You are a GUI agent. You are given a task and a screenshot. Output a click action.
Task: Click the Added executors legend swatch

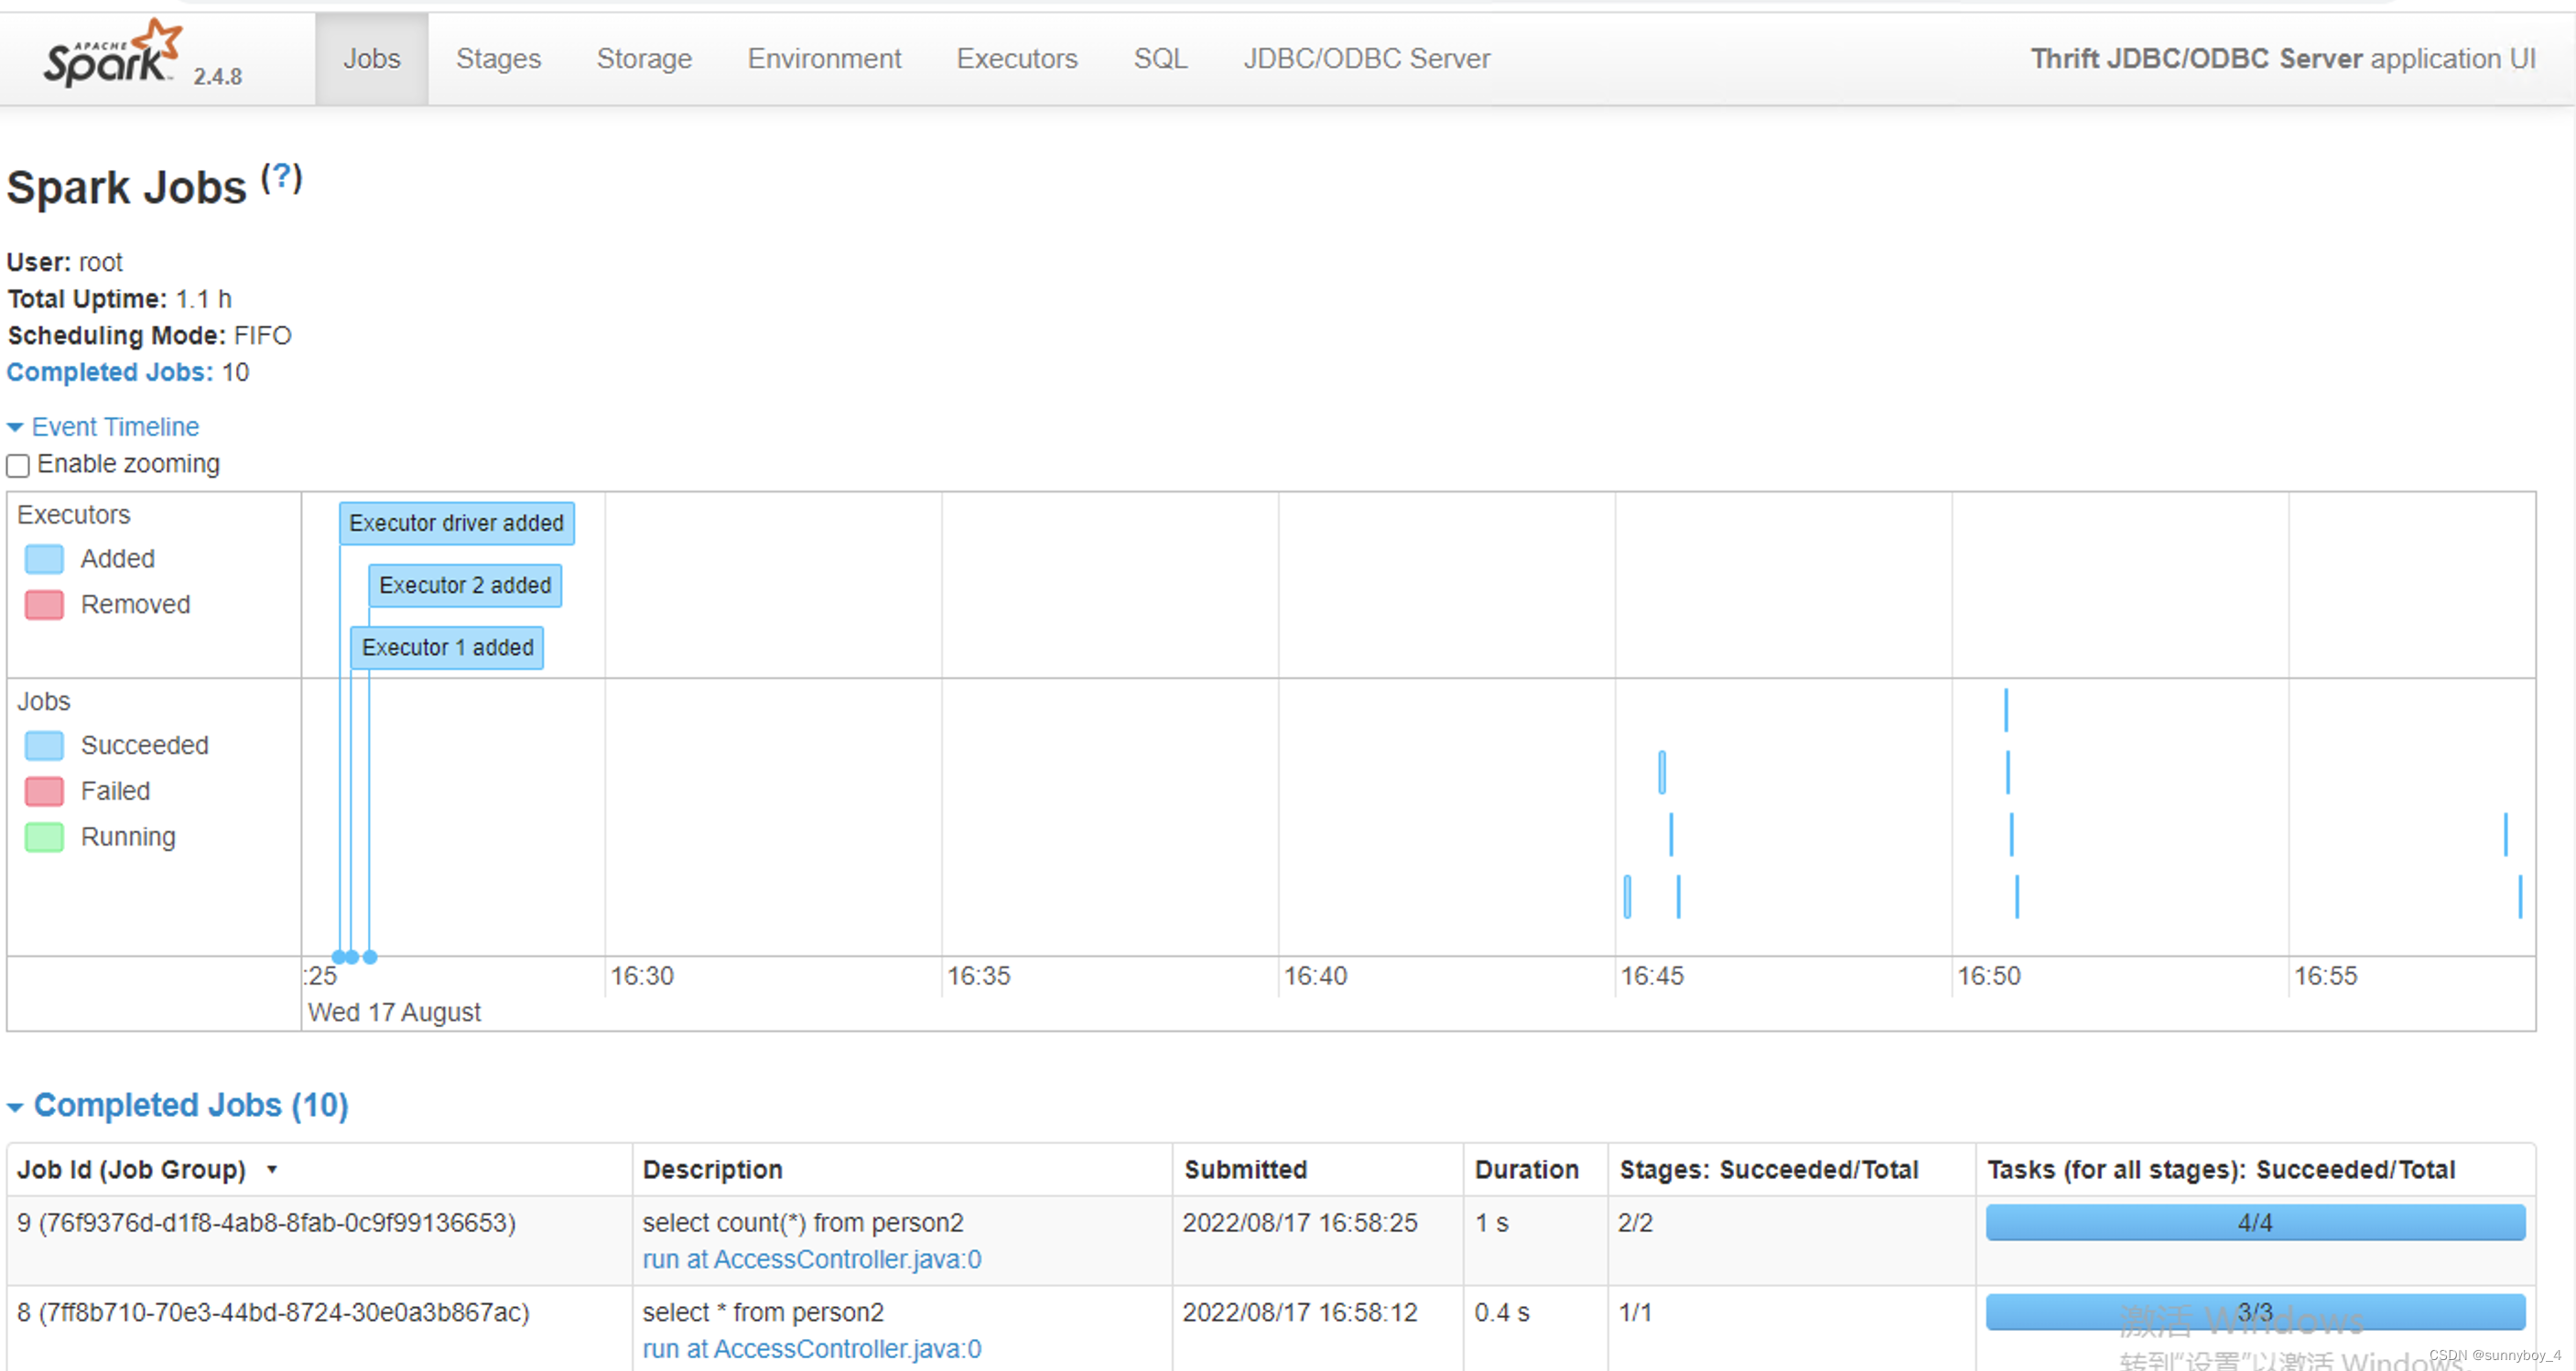point(44,559)
